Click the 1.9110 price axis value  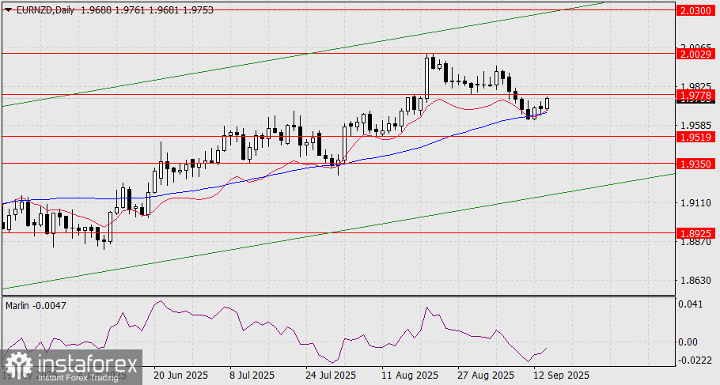pos(696,202)
